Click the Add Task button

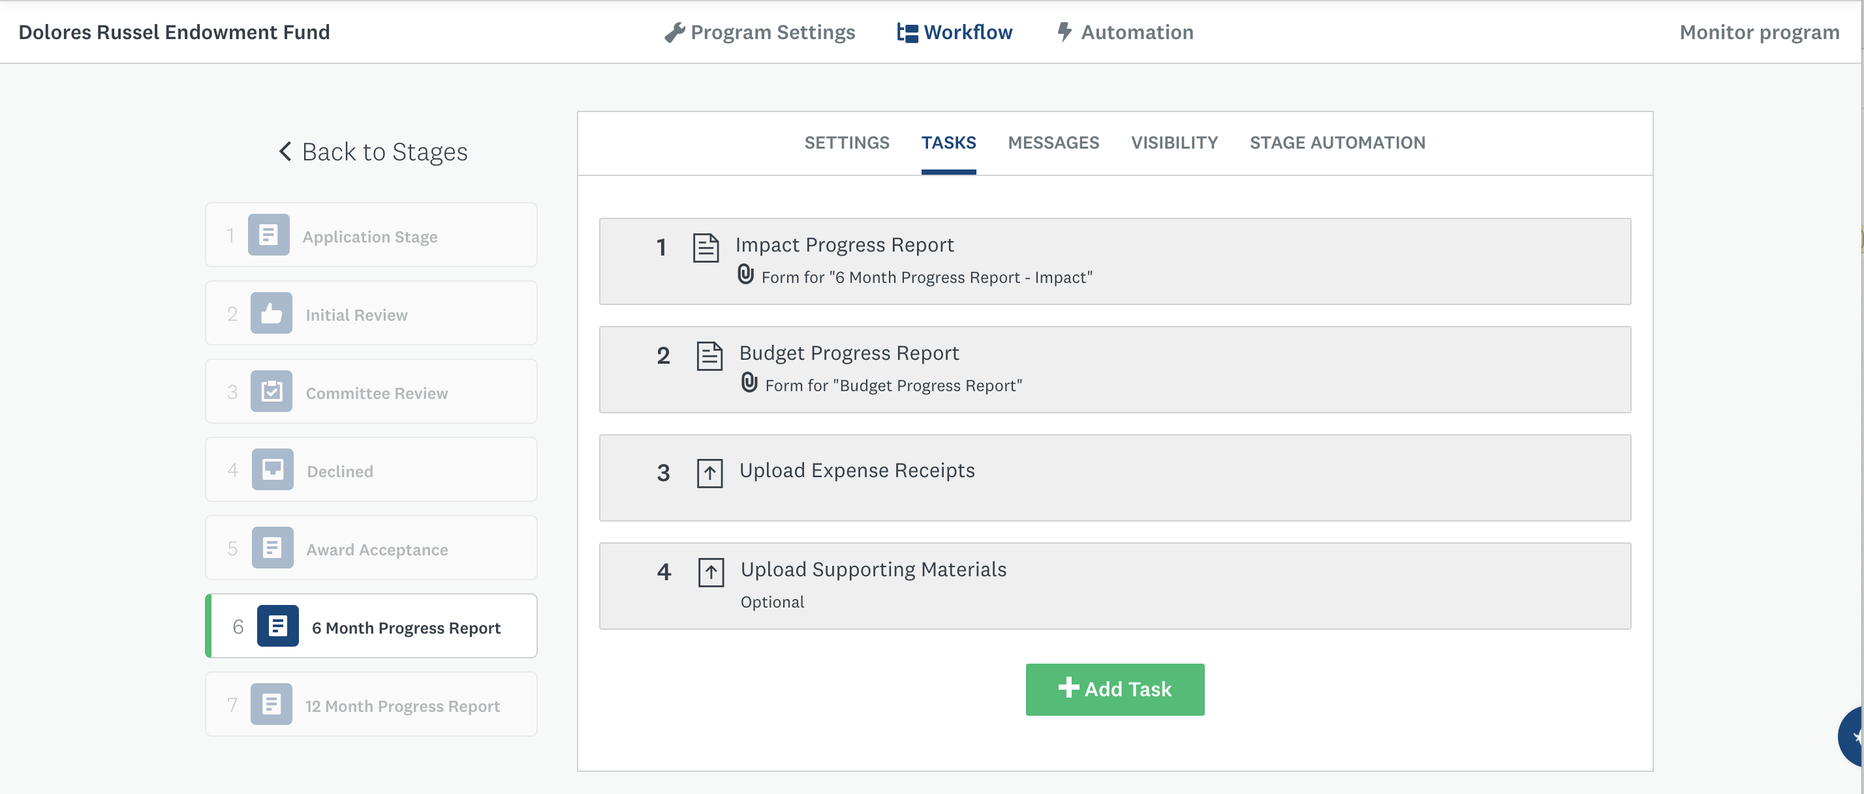tap(1115, 689)
